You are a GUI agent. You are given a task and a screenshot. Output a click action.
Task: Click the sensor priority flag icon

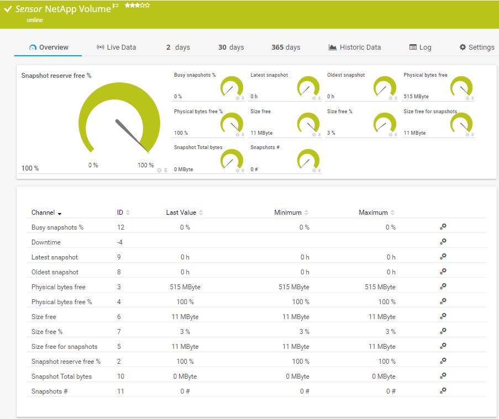tap(115, 6)
